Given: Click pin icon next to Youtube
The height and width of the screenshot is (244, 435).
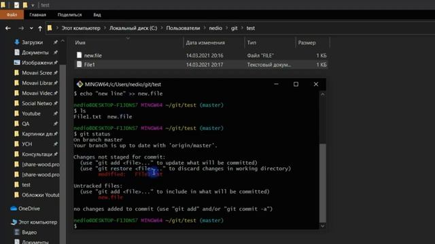Looking at the screenshot, I should pyautogui.click(x=56, y=114).
